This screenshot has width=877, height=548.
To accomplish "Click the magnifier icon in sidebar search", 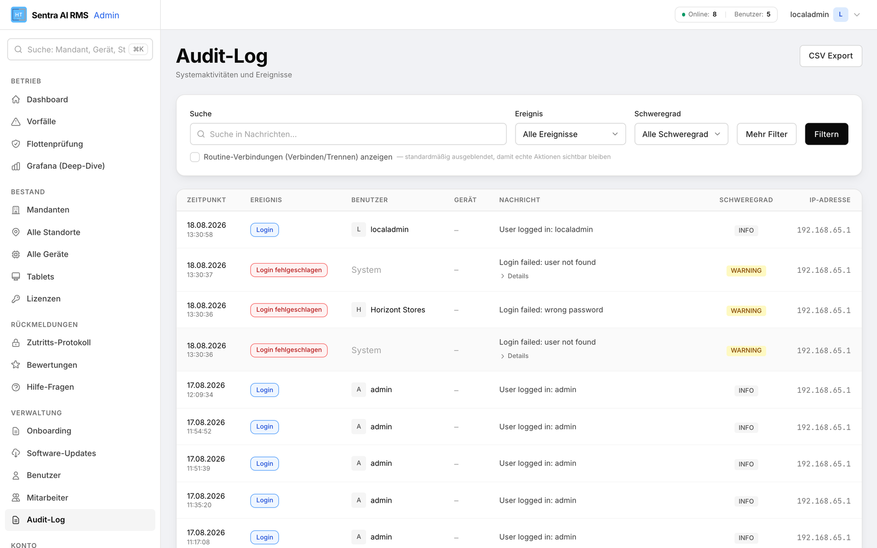I will click(x=19, y=49).
